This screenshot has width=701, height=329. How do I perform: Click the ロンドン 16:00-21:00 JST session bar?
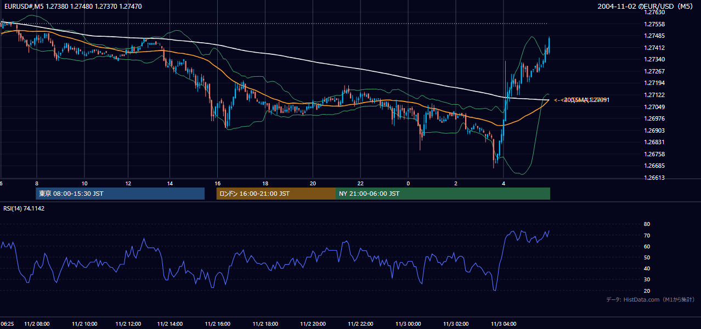click(x=276, y=194)
